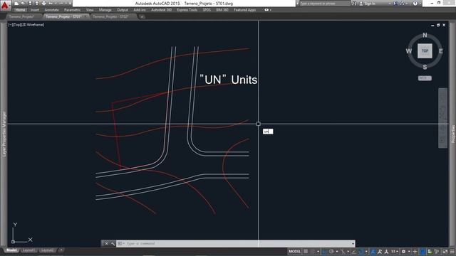Open the Autodesk 360 ribbon tab
The width and height of the screenshot is (456, 256).
click(x=161, y=10)
